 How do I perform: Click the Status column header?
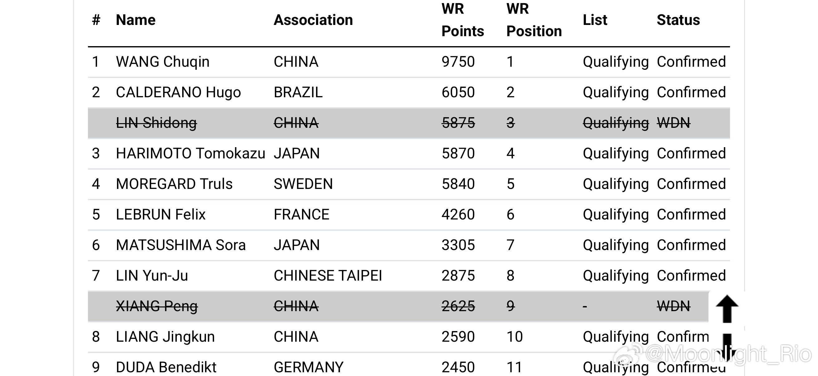[678, 20]
